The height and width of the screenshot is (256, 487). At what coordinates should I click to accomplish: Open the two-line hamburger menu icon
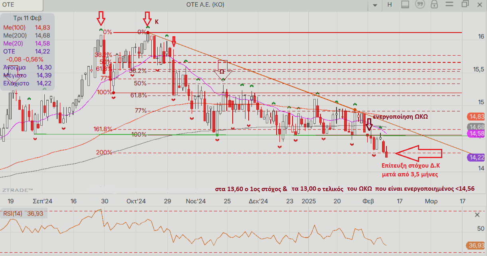click(x=449, y=5)
